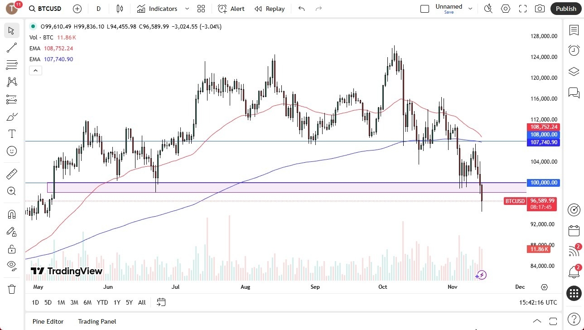This screenshot has width=584, height=330.
Task: Open the Trading Panel tab
Action: 97,321
